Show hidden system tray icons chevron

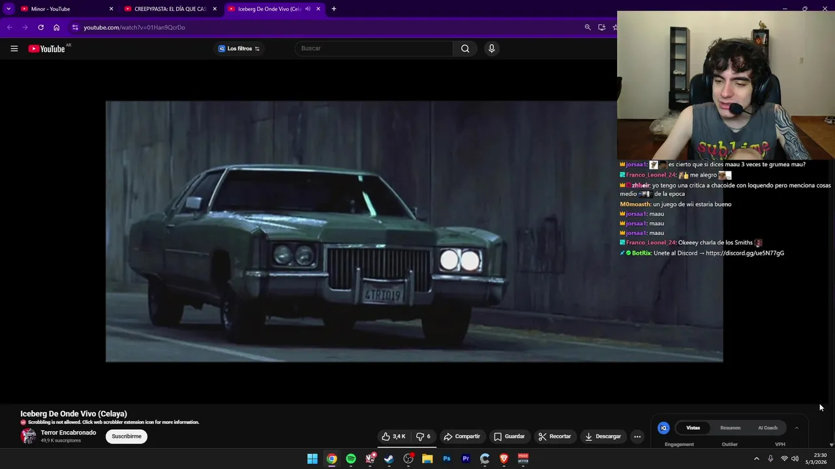point(757,459)
